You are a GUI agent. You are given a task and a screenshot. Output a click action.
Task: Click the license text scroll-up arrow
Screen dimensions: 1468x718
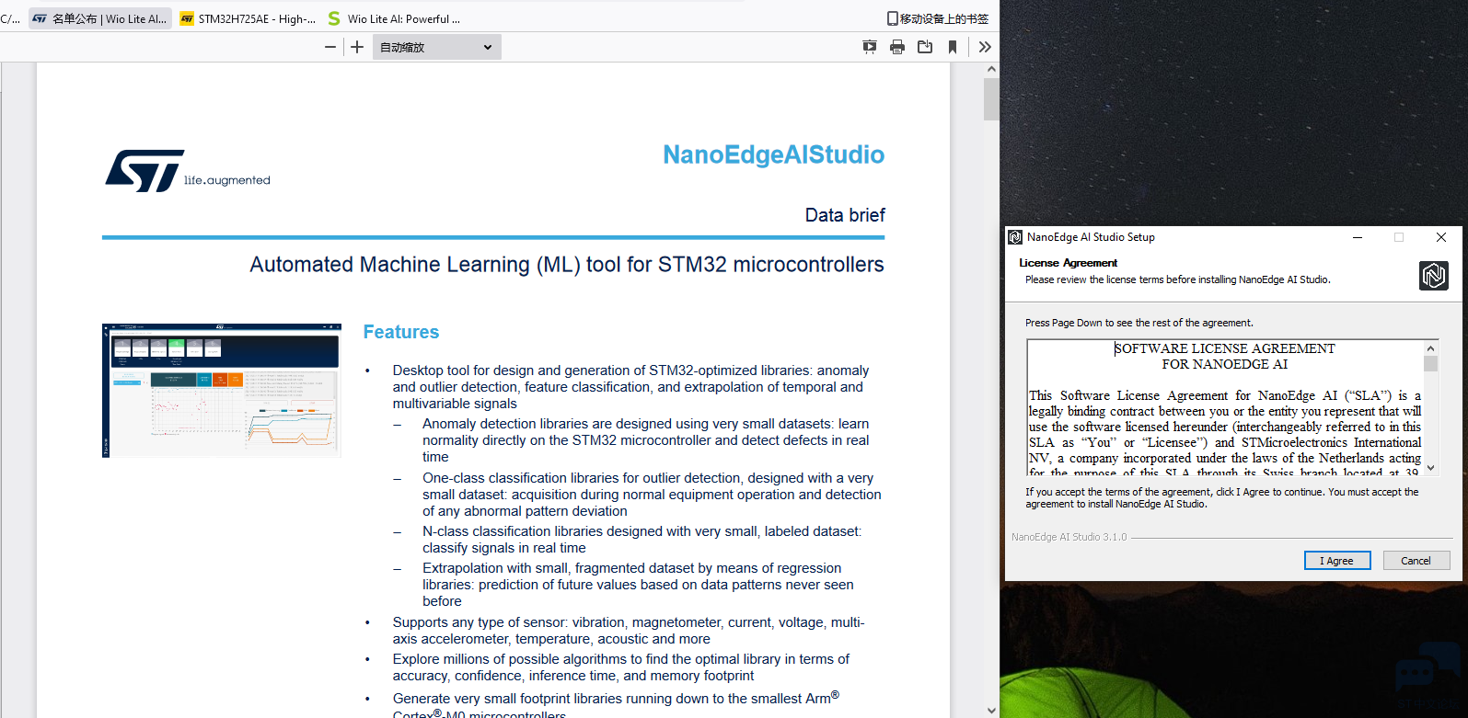click(1430, 348)
